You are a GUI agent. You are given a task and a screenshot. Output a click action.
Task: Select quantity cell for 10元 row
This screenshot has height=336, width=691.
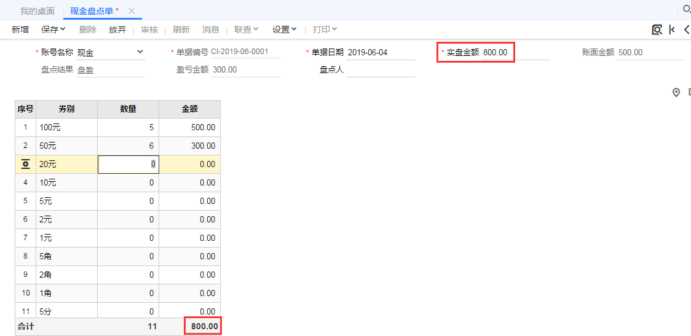(x=128, y=182)
